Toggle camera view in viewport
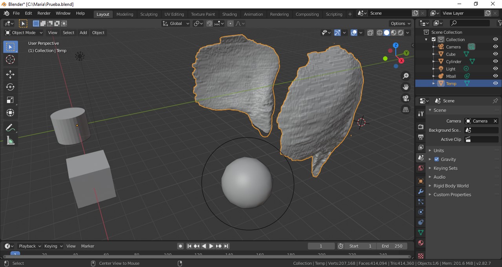Image resolution: width=502 pixels, height=267 pixels. click(406, 98)
